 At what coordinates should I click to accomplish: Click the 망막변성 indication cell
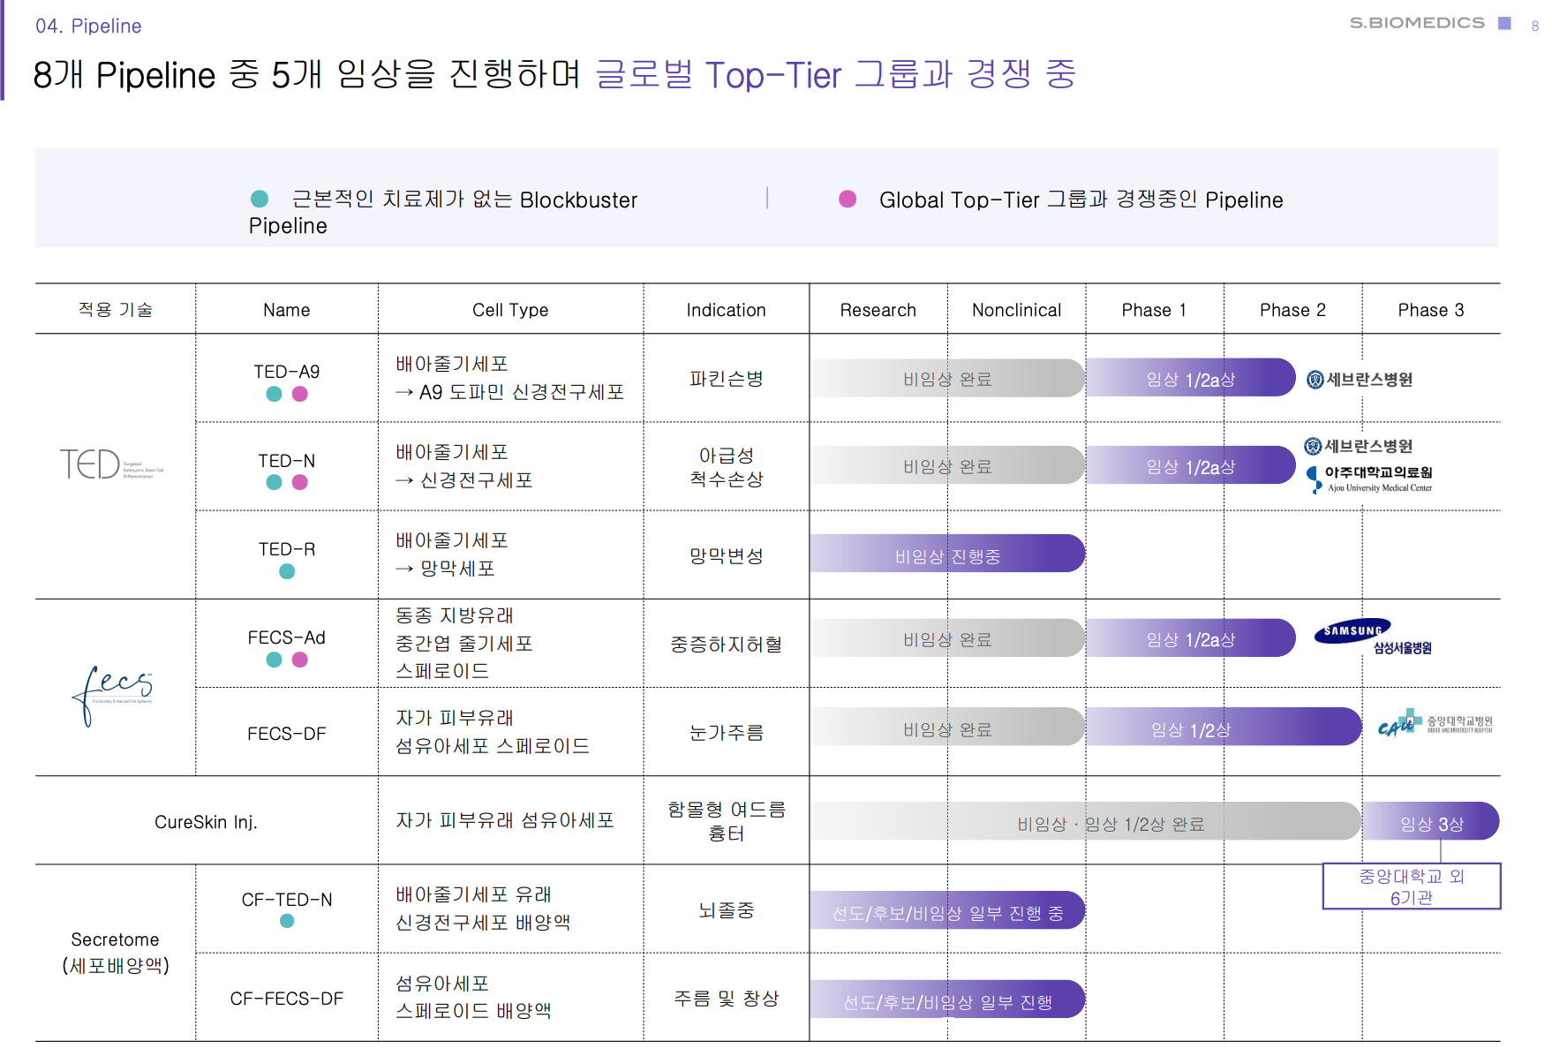(x=727, y=556)
